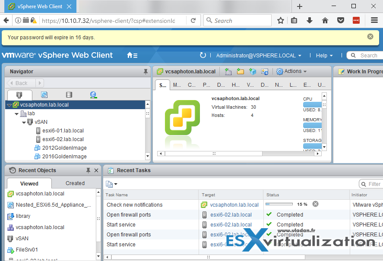
Task: Click the Navigator Back button
Action: click(x=21, y=83)
